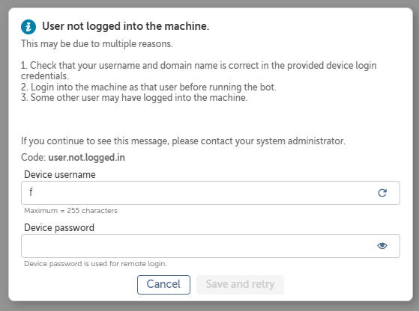The width and height of the screenshot is (419, 311).
Task: Click reason 3 about some other user
Action: tap(134, 97)
